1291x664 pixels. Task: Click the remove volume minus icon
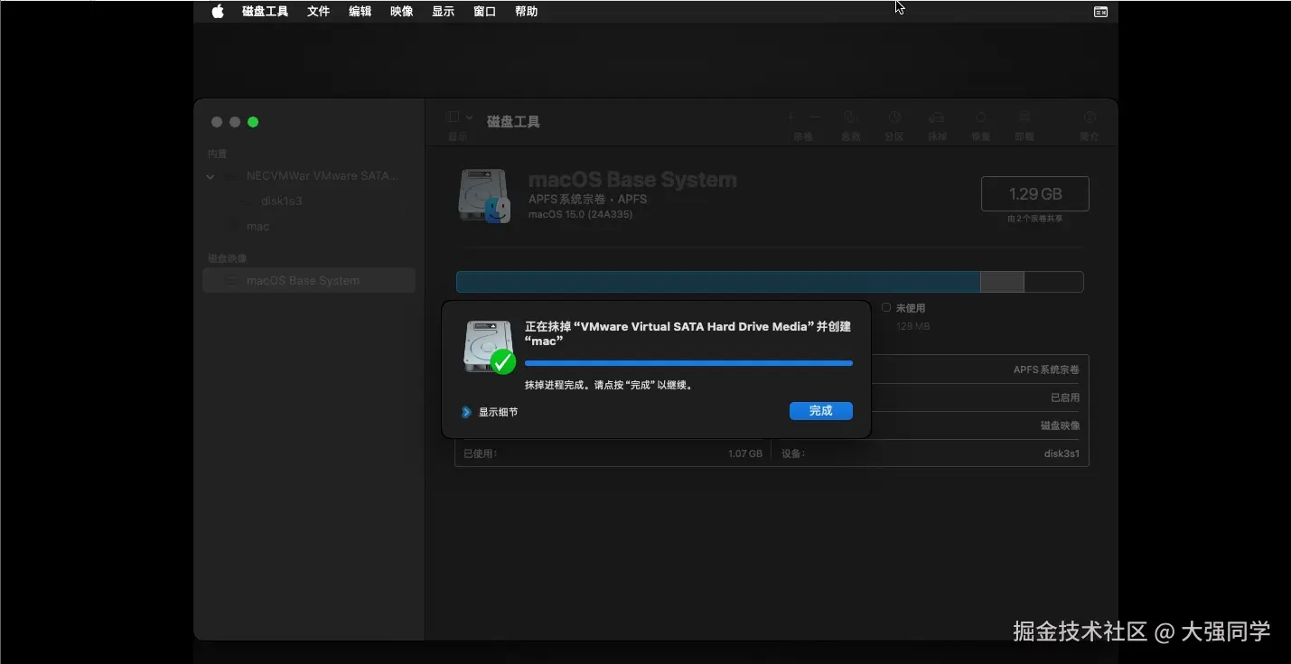click(815, 117)
